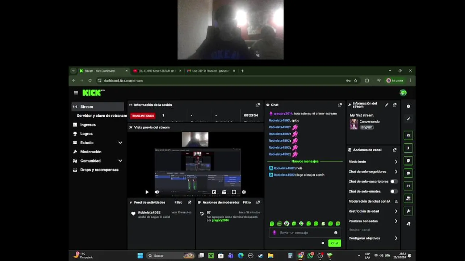Enable picture-in-picture in stream preview
Viewport: 465px width, 261px height.
(x=214, y=192)
